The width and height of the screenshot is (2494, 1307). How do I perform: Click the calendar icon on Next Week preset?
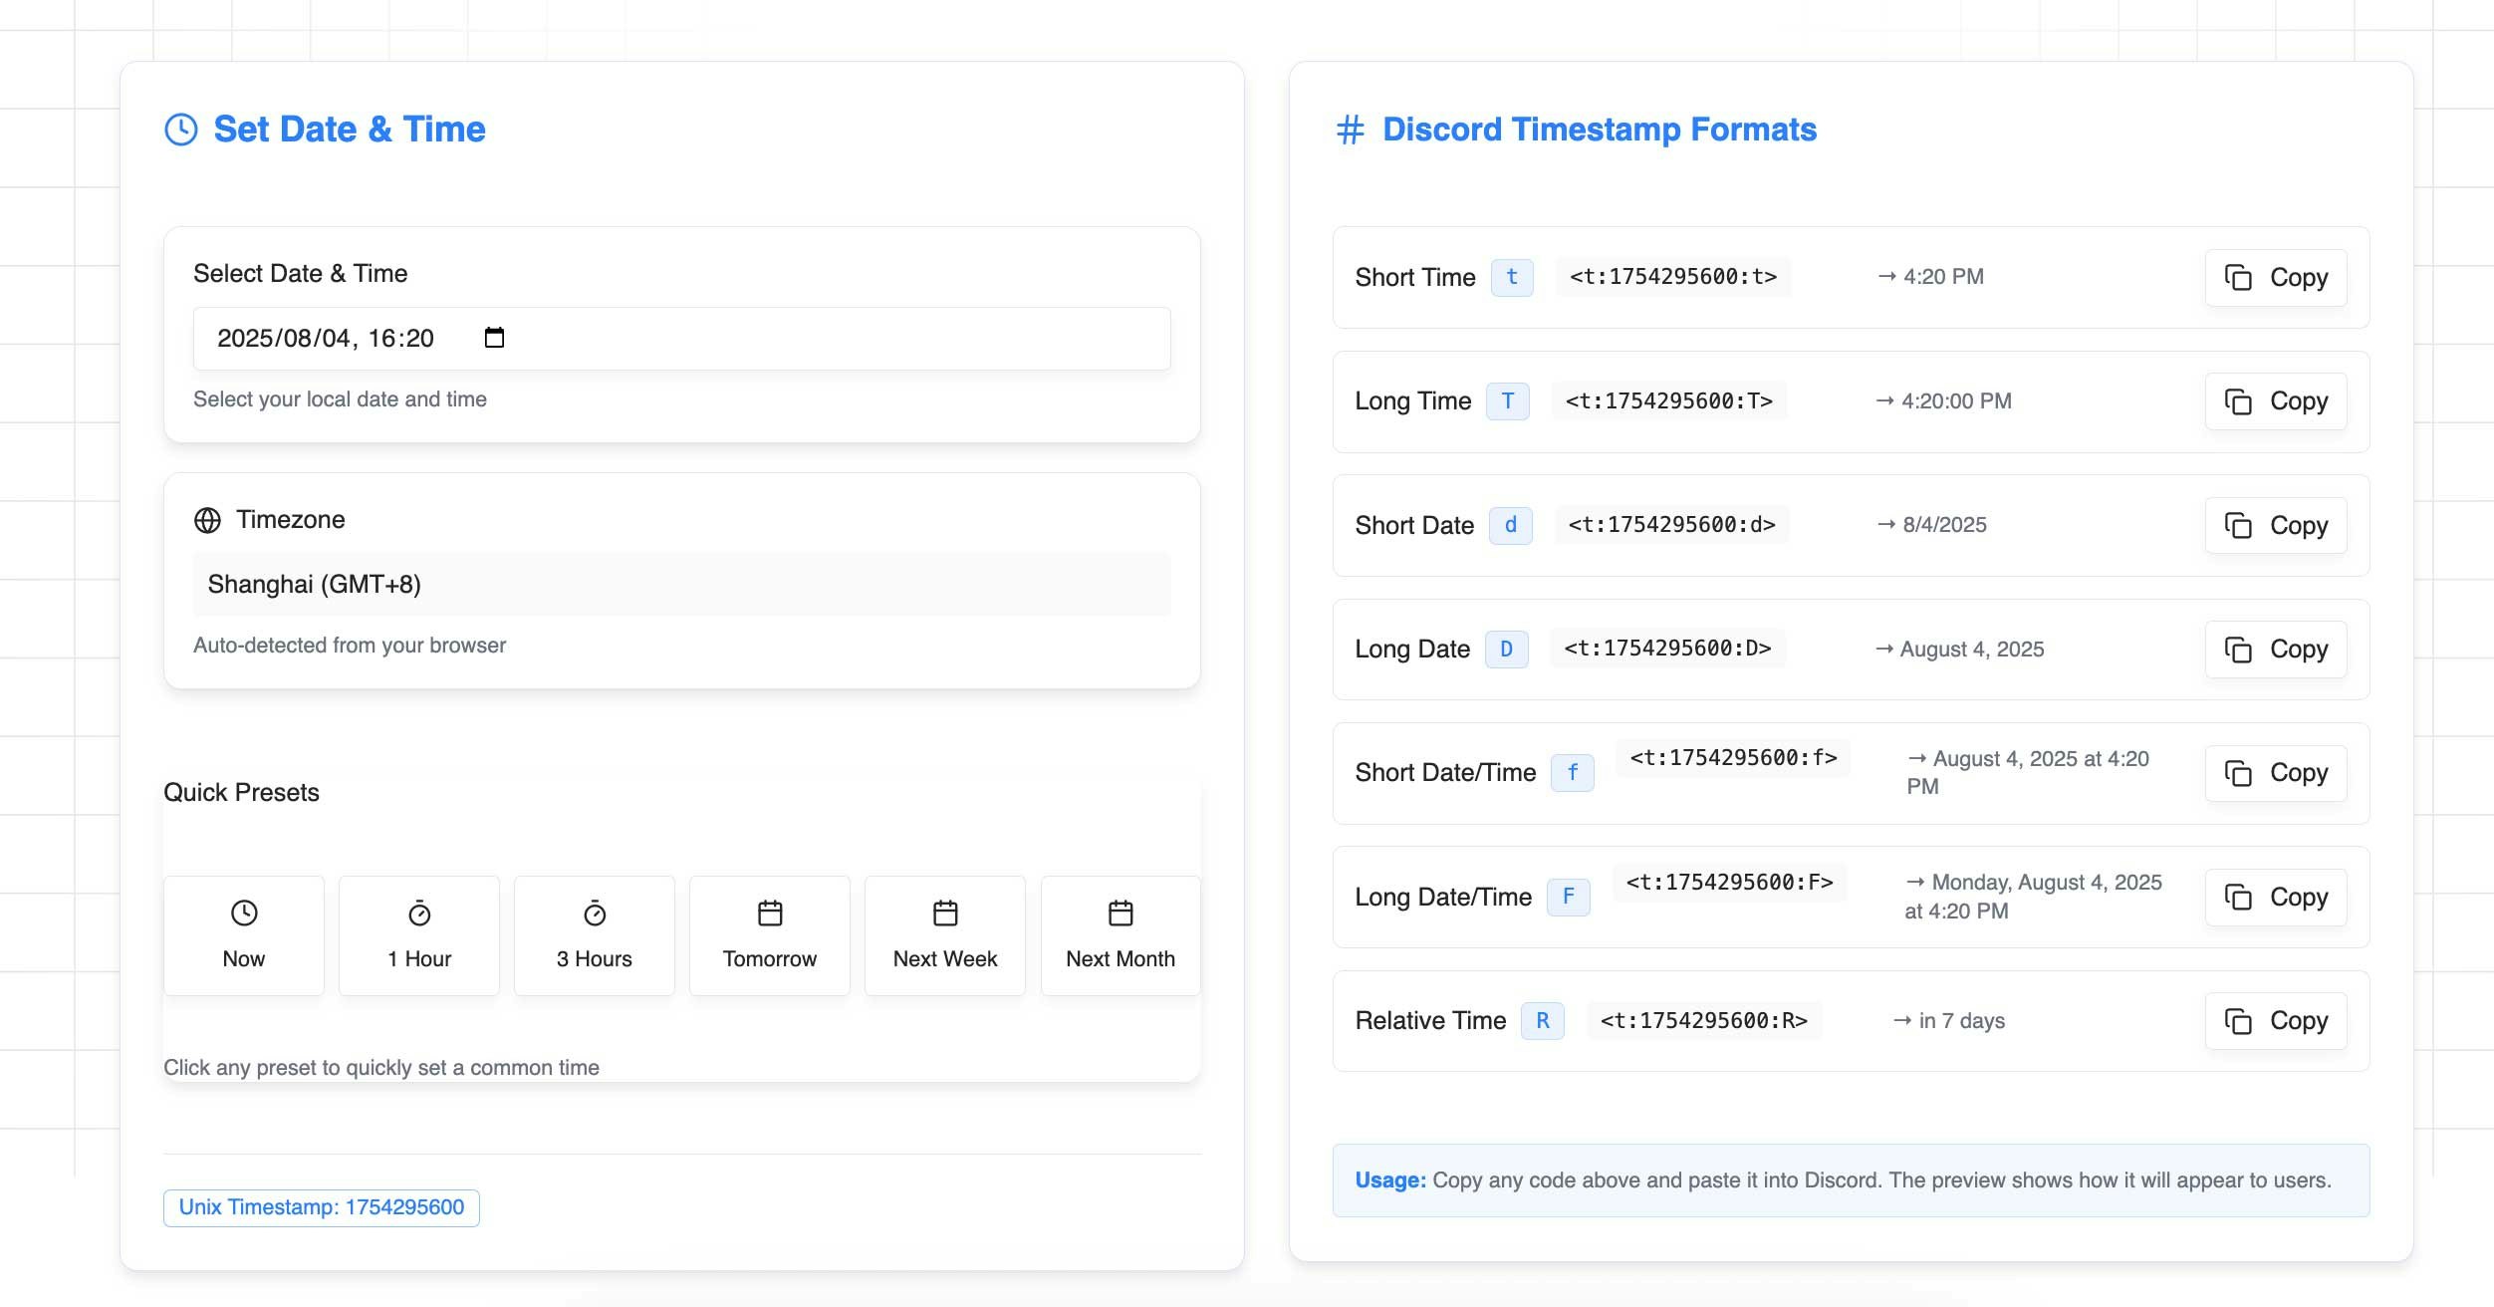pyautogui.click(x=945, y=913)
